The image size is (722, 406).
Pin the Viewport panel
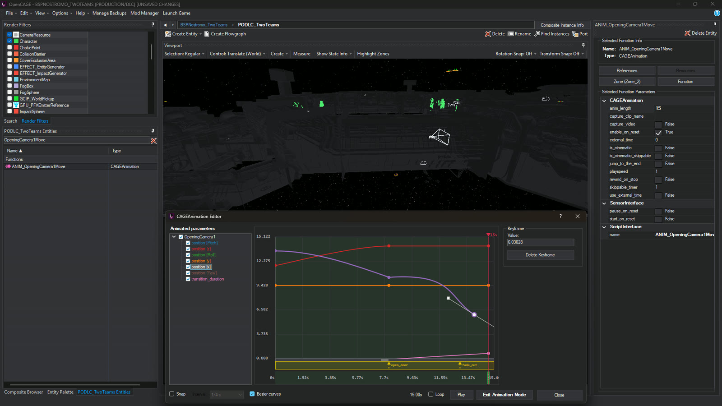[583, 46]
